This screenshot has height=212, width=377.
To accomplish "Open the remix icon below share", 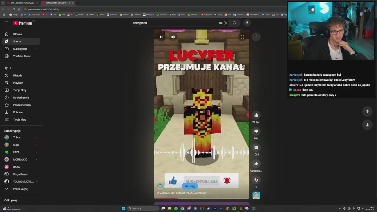I will coord(256,180).
